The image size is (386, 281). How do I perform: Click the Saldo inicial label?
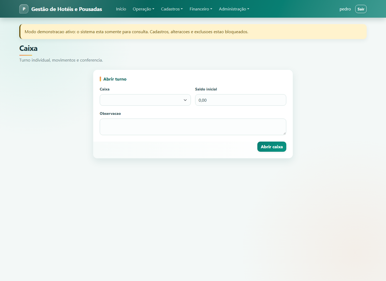tap(206, 89)
